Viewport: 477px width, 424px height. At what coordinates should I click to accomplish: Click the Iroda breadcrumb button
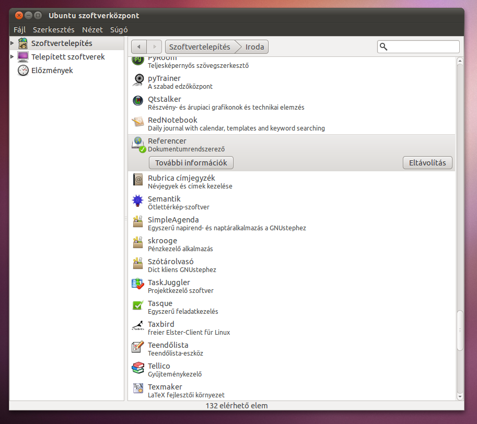coord(254,47)
